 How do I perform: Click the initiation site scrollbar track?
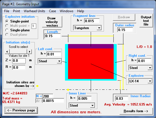pyautogui.click(x=18, y=52)
